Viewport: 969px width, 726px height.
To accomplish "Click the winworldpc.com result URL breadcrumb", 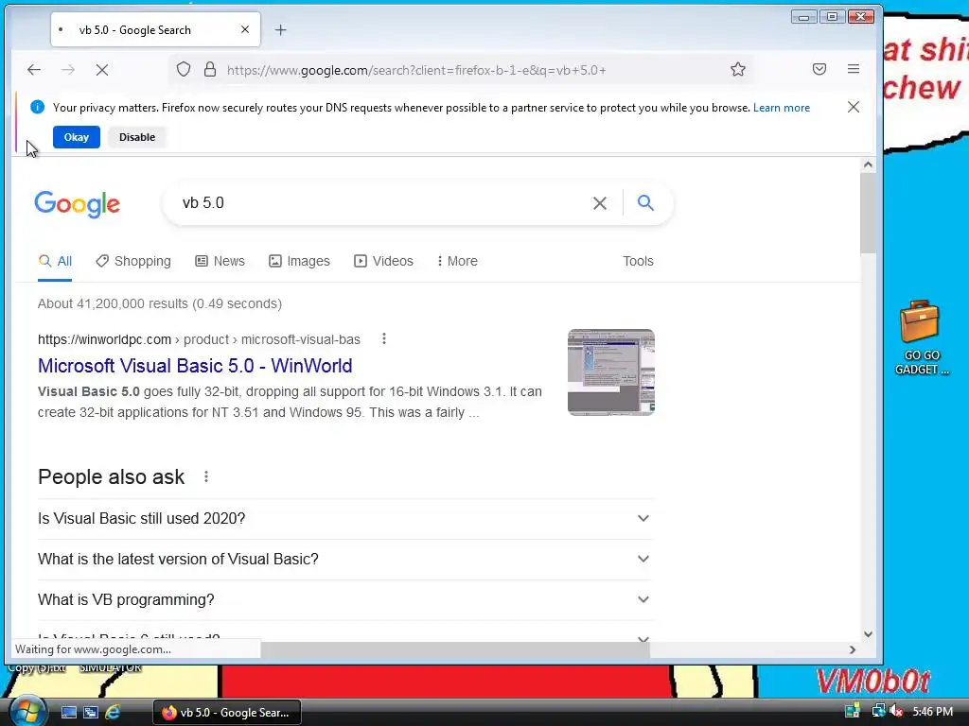I will (199, 339).
